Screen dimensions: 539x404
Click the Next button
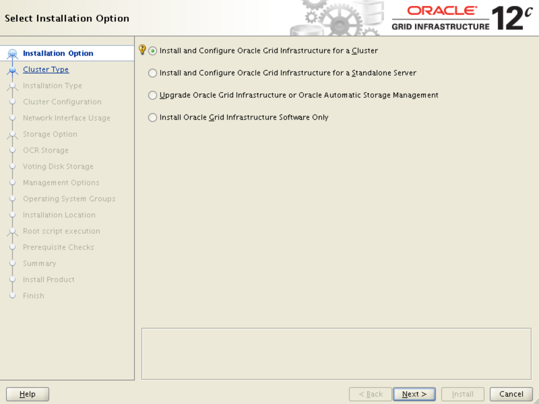click(414, 394)
